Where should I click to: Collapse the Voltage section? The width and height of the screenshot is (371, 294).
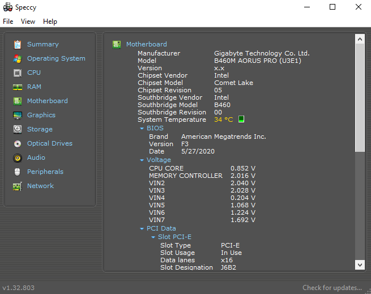[x=142, y=160]
